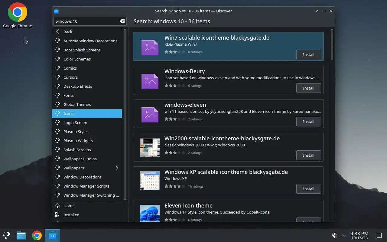387x242 pixels.
Task: Open Global Themes category
Action: pos(87,104)
